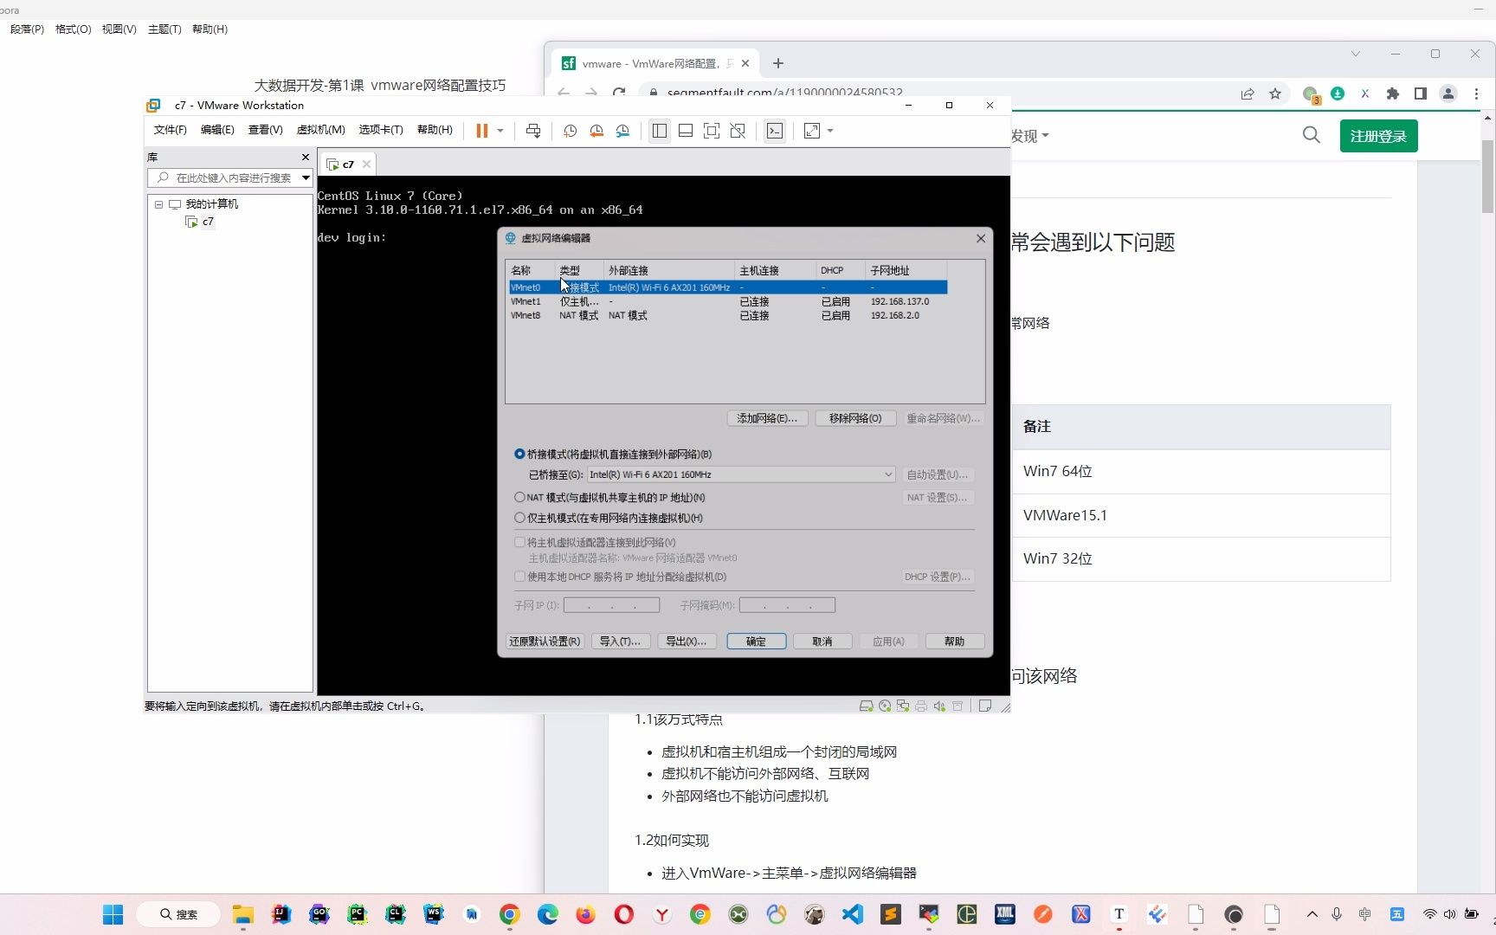
Task: Click the console view icon in VMware toolbar
Action: (775, 131)
